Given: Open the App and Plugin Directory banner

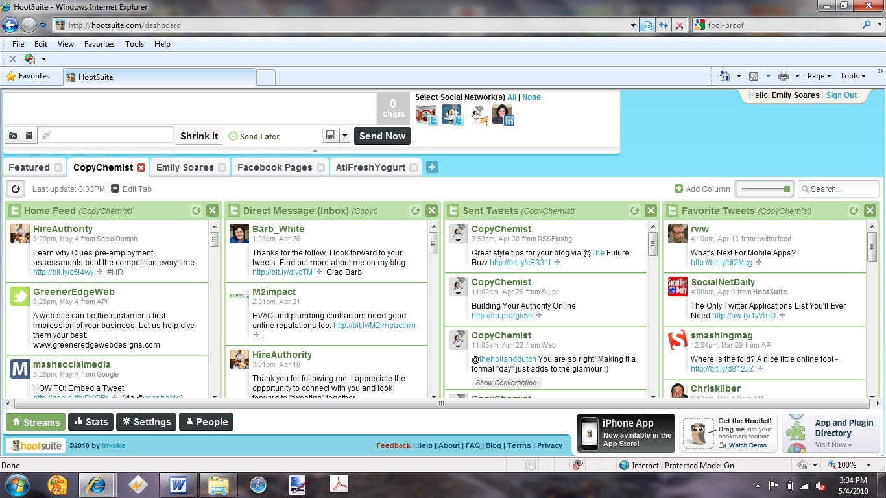Looking at the screenshot, I should [832, 433].
